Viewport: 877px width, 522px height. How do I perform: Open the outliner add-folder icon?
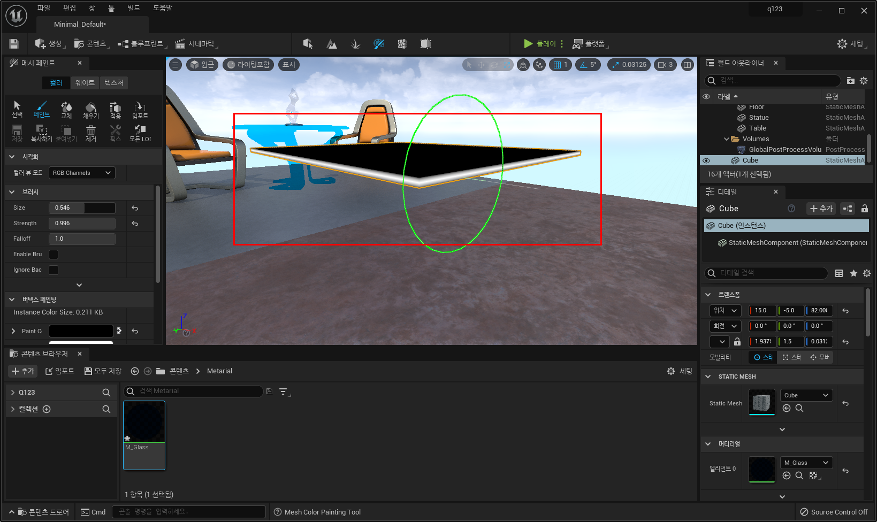(x=851, y=81)
